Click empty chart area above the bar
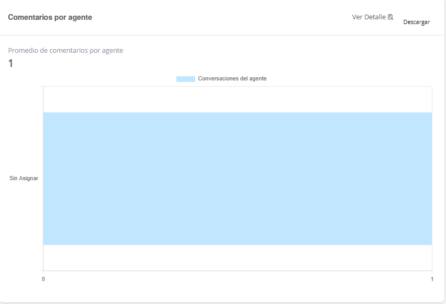The image size is (446, 304). tap(237, 99)
